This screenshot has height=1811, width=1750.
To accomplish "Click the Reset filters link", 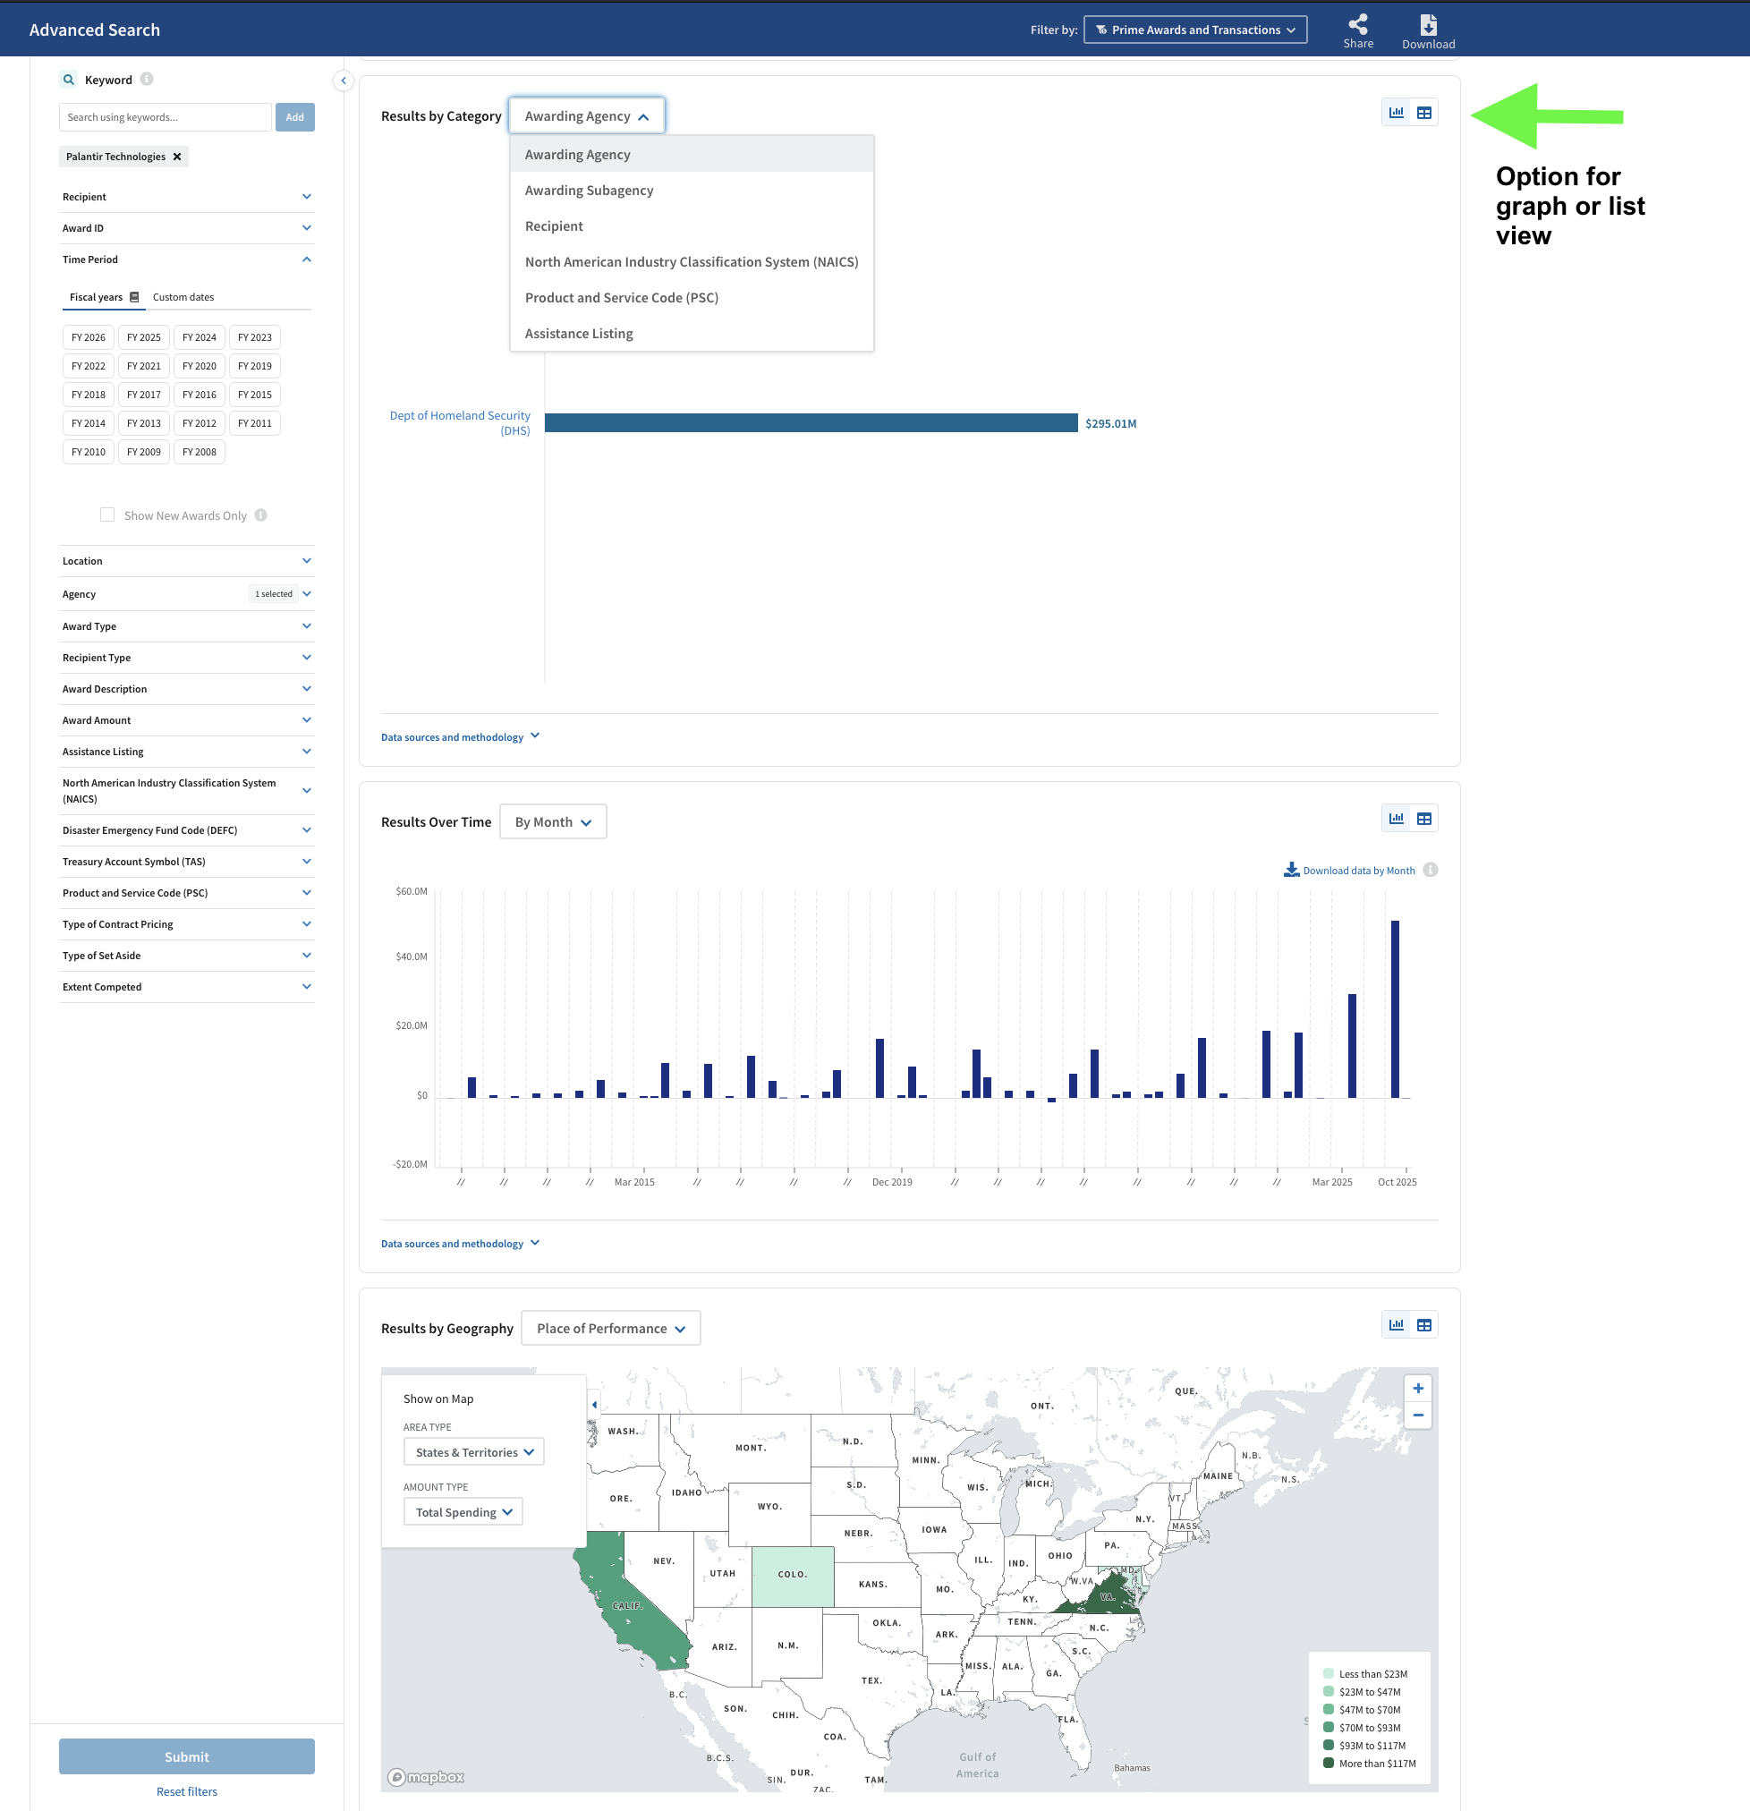I will [x=187, y=1790].
